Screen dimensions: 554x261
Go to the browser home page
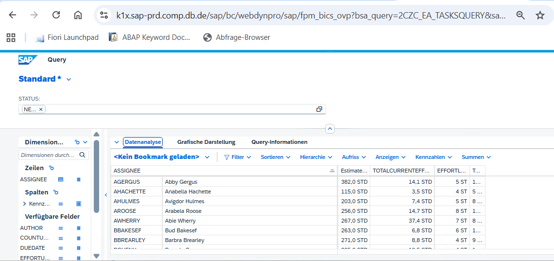(78, 15)
